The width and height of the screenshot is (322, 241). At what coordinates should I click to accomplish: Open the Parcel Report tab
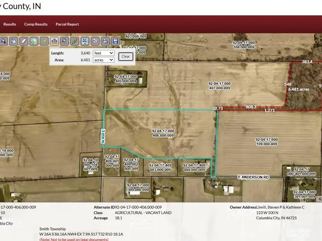(x=67, y=24)
